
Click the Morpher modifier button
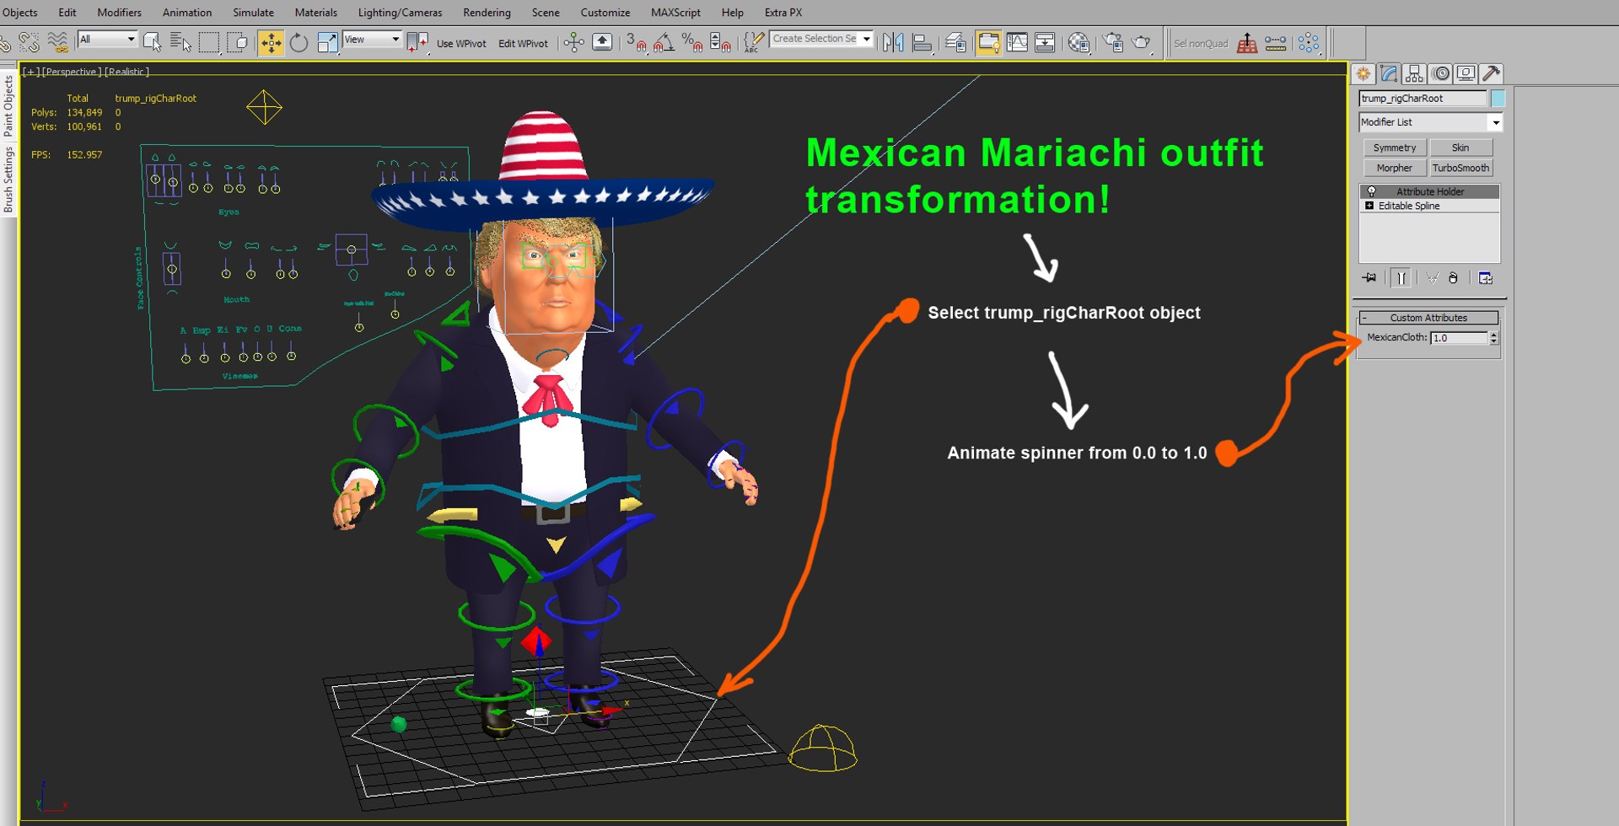[x=1394, y=168]
